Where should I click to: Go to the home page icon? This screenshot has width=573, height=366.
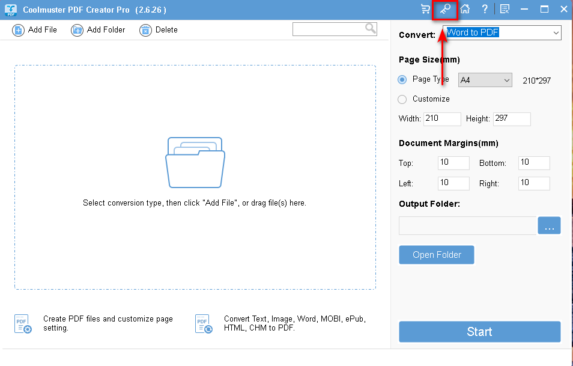(465, 9)
